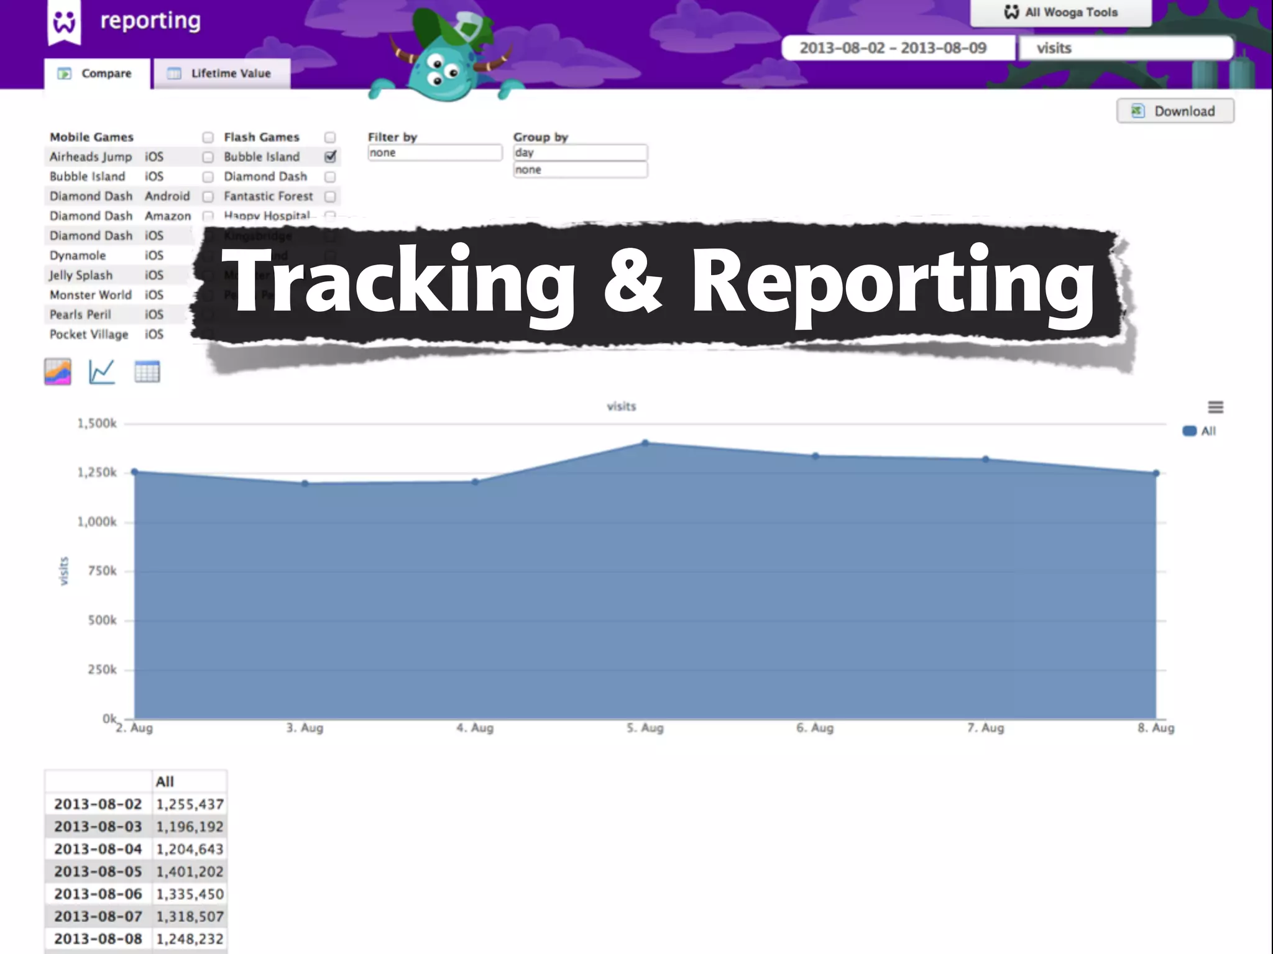
Task: Click the Dynamole iOS row
Action: [x=118, y=255]
